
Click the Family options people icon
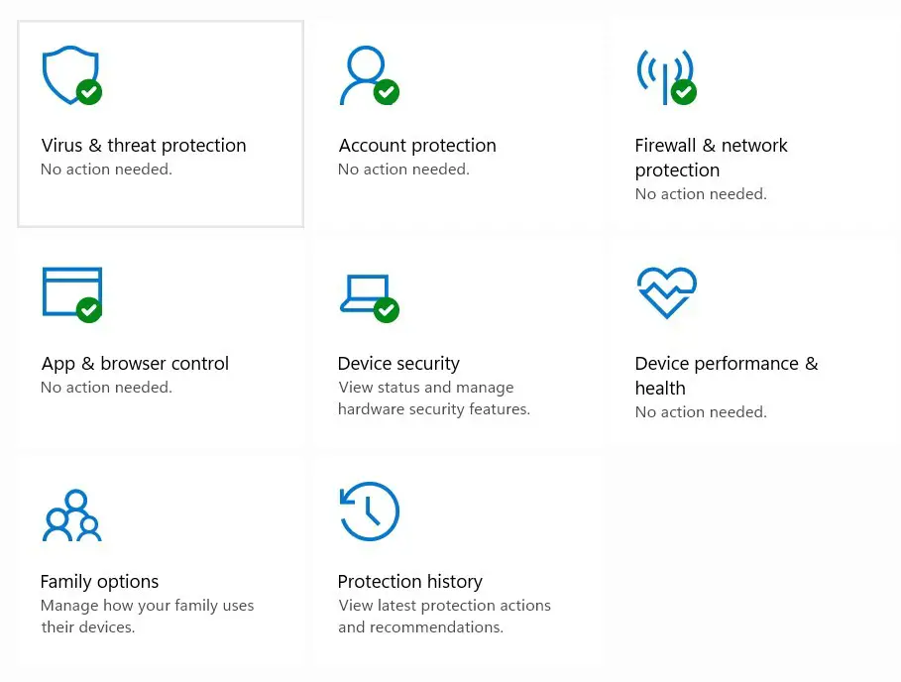71,515
